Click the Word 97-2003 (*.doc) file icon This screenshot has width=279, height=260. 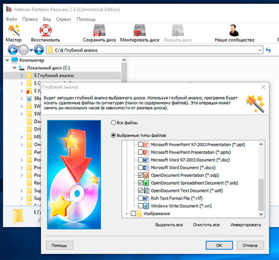pos(146,160)
